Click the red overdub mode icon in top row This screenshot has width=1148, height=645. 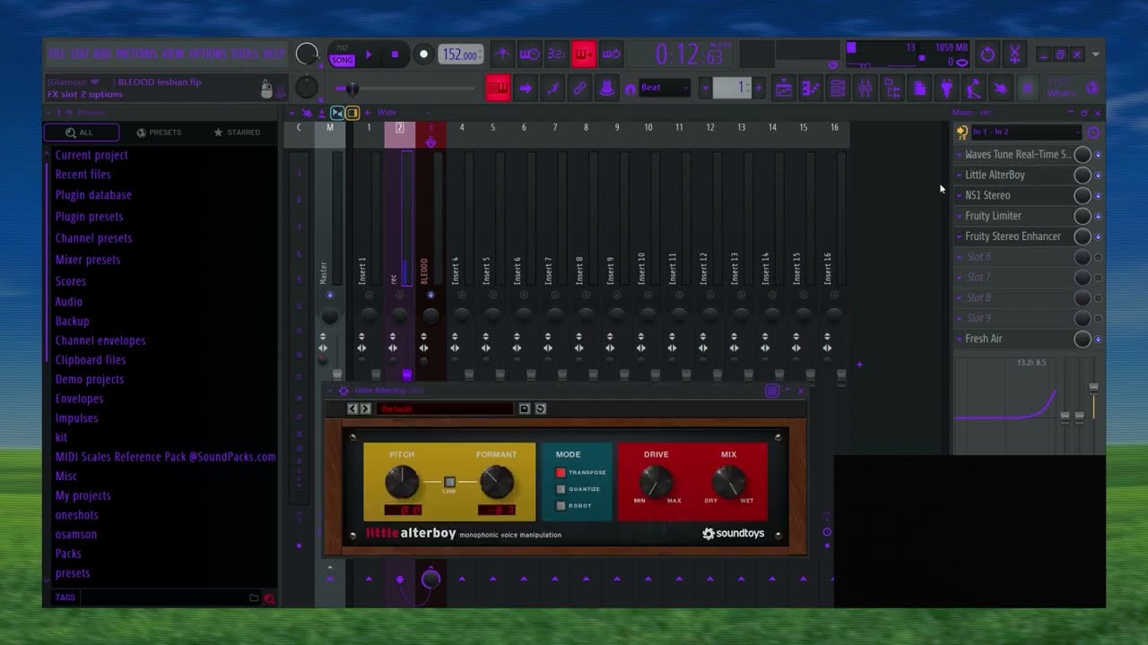(584, 54)
